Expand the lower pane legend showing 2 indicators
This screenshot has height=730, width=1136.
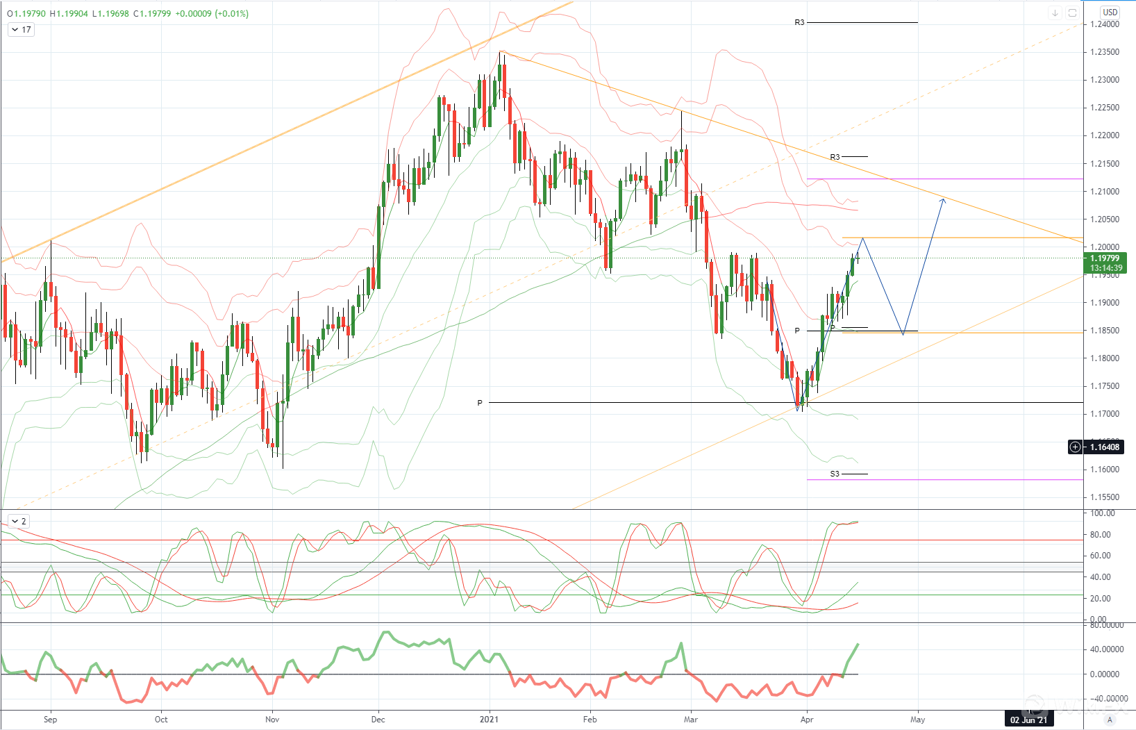pyautogui.click(x=19, y=522)
